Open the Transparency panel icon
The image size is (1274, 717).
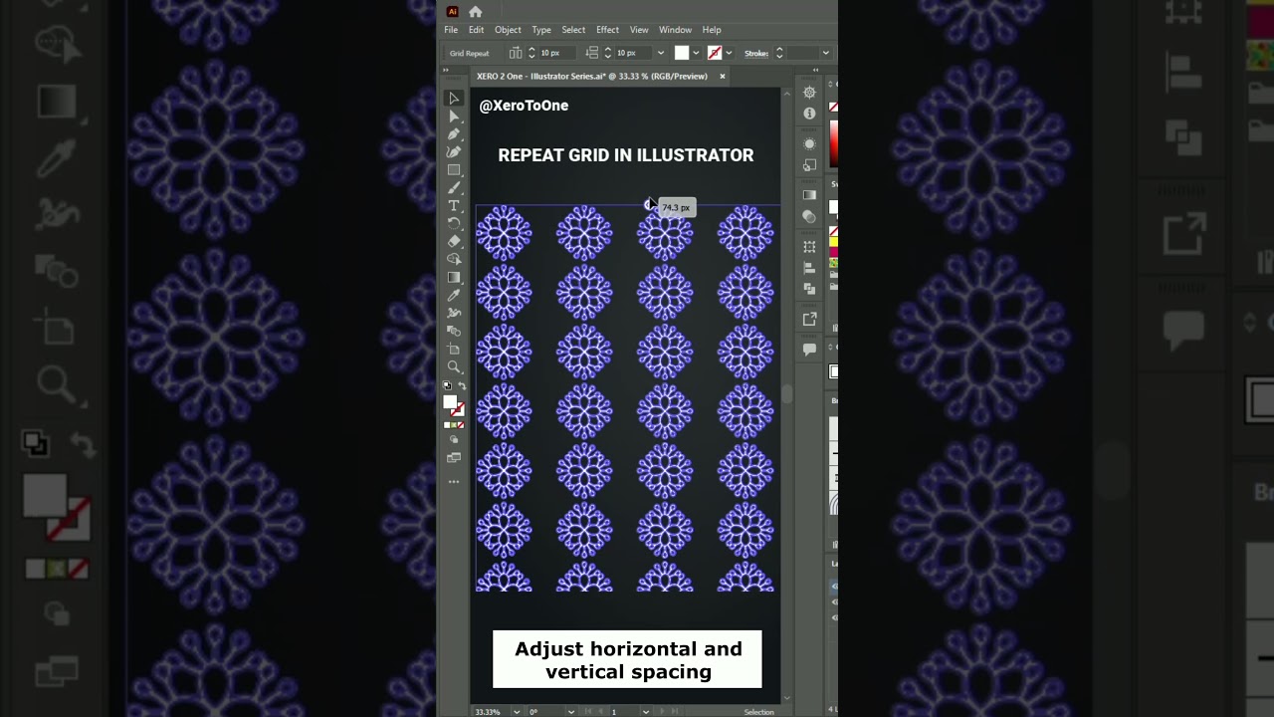point(809,216)
